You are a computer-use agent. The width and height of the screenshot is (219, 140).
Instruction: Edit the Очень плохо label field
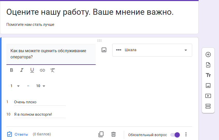tap(40, 102)
